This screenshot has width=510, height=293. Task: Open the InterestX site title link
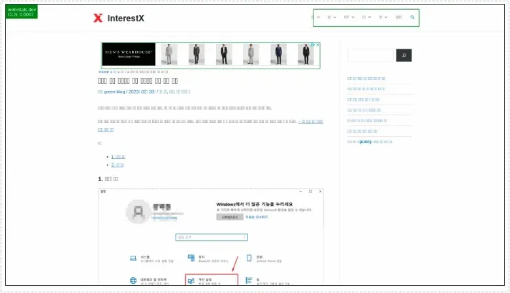[x=125, y=18]
